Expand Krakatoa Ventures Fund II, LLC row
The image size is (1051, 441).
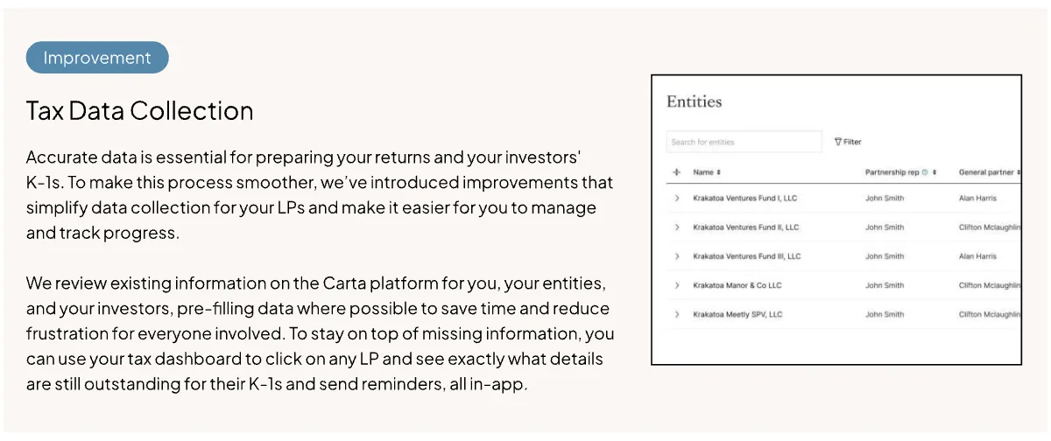677,227
